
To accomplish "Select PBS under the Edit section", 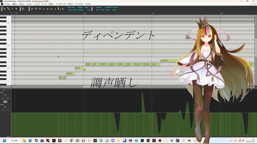I will click(x=8, y=98).
